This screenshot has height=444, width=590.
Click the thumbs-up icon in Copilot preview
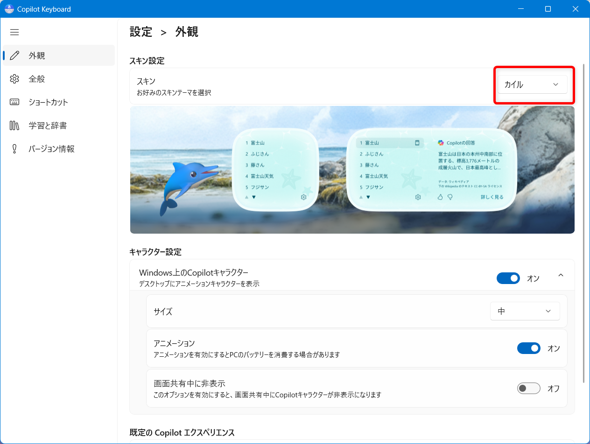(440, 197)
